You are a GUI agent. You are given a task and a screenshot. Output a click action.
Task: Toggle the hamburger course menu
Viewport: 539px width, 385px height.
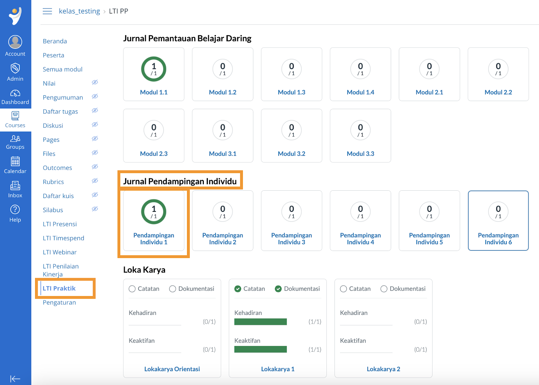click(x=47, y=11)
